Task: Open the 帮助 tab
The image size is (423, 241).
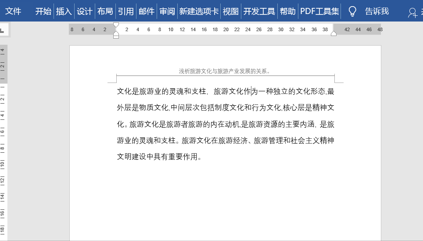Action: click(287, 11)
